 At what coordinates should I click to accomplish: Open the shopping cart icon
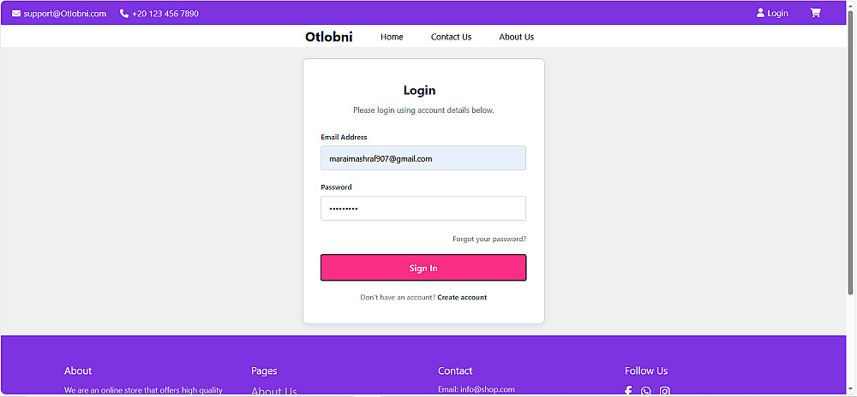[815, 13]
